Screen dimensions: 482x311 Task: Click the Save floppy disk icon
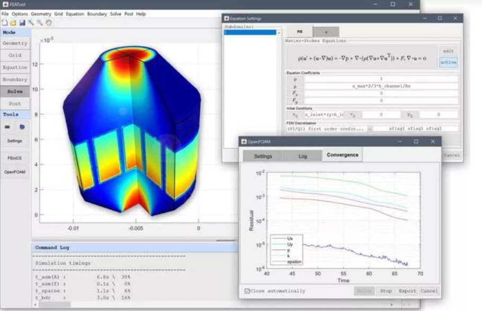point(22,23)
